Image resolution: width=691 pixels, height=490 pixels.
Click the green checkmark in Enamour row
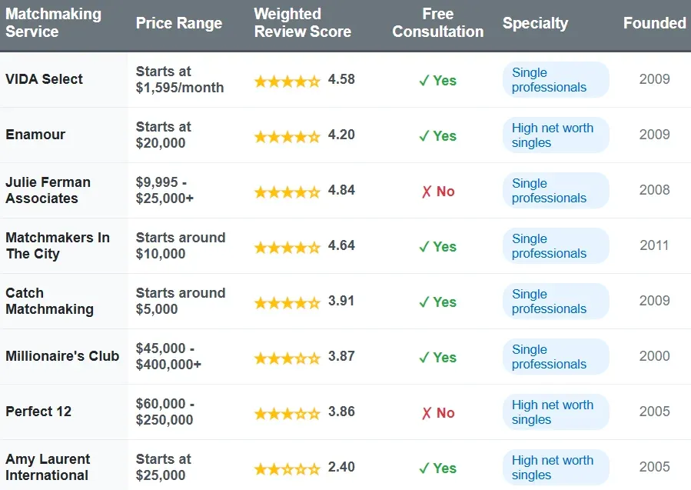pyautogui.click(x=424, y=136)
